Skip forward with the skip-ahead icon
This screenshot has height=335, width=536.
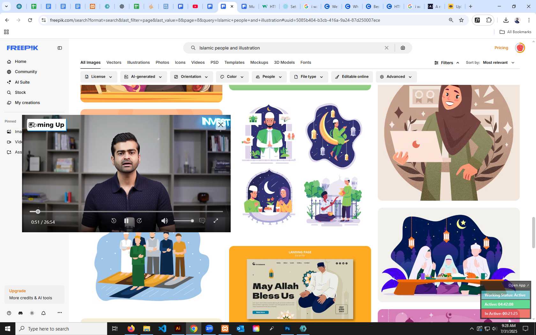click(139, 221)
